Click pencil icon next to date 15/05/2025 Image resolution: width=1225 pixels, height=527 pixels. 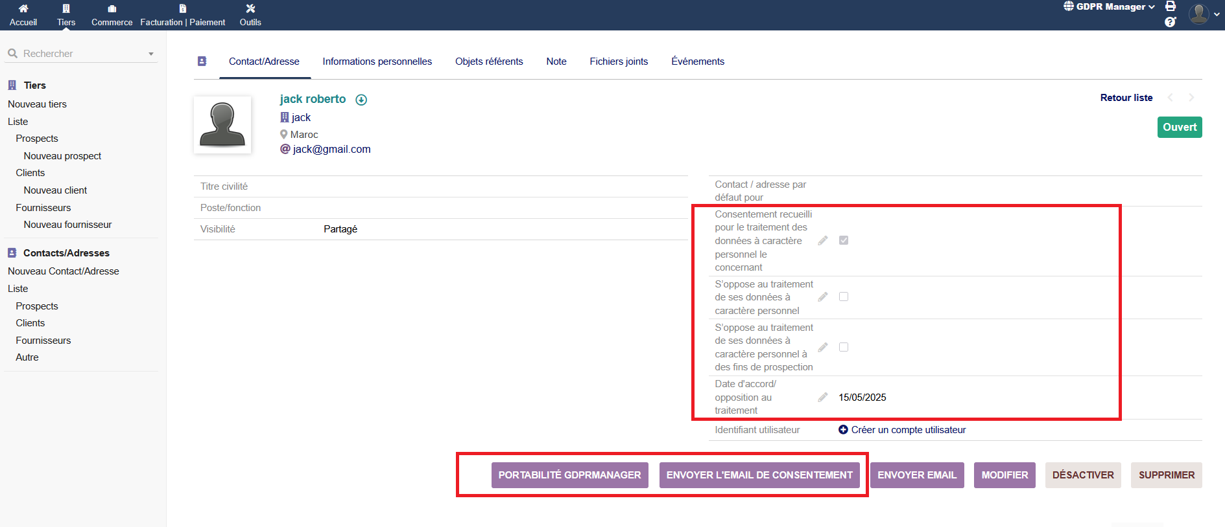[x=823, y=398]
